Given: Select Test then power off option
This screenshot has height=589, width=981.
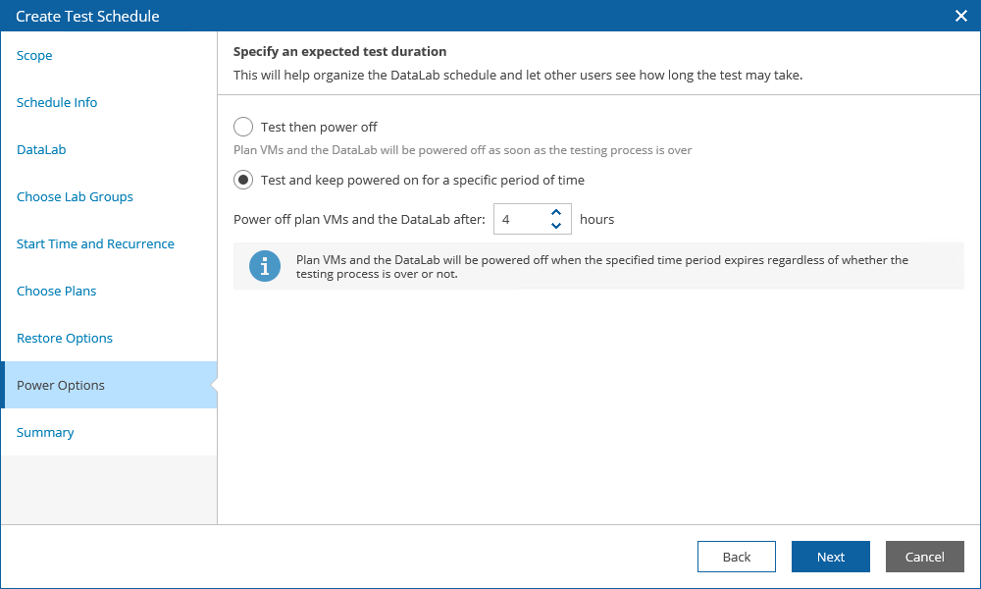Looking at the screenshot, I should click(243, 127).
